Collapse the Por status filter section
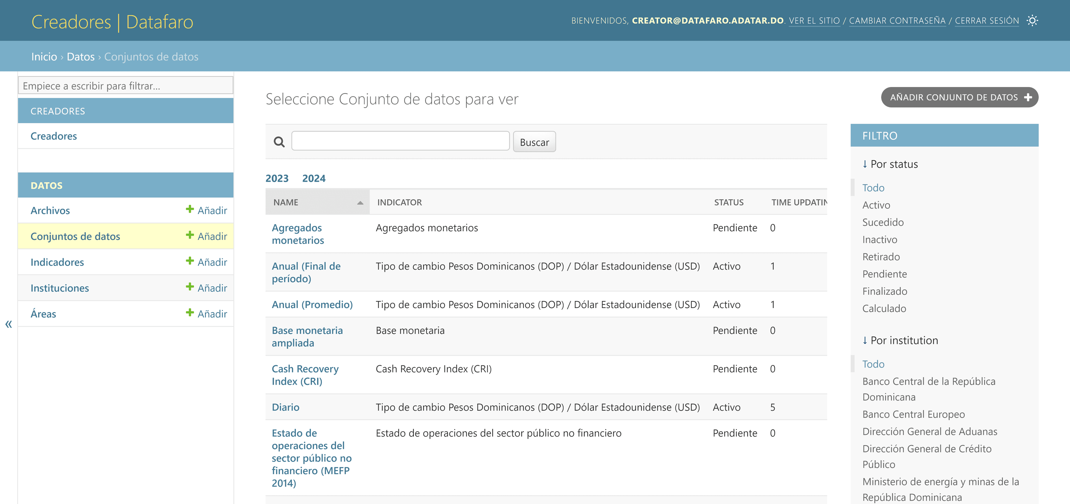This screenshot has width=1070, height=504. [890, 164]
